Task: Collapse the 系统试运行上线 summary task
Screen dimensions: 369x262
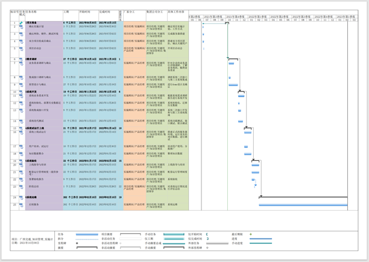Action: tap(25, 128)
